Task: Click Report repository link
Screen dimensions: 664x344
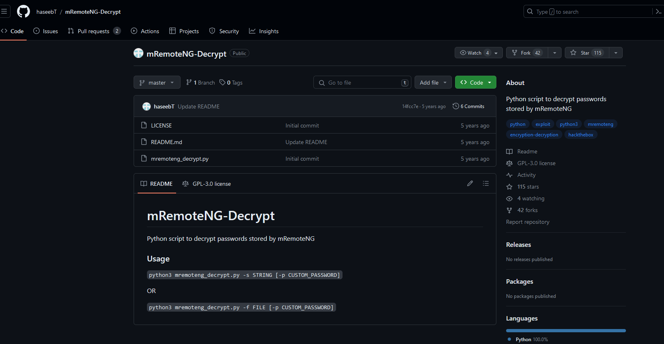Action: click(528, 222)
